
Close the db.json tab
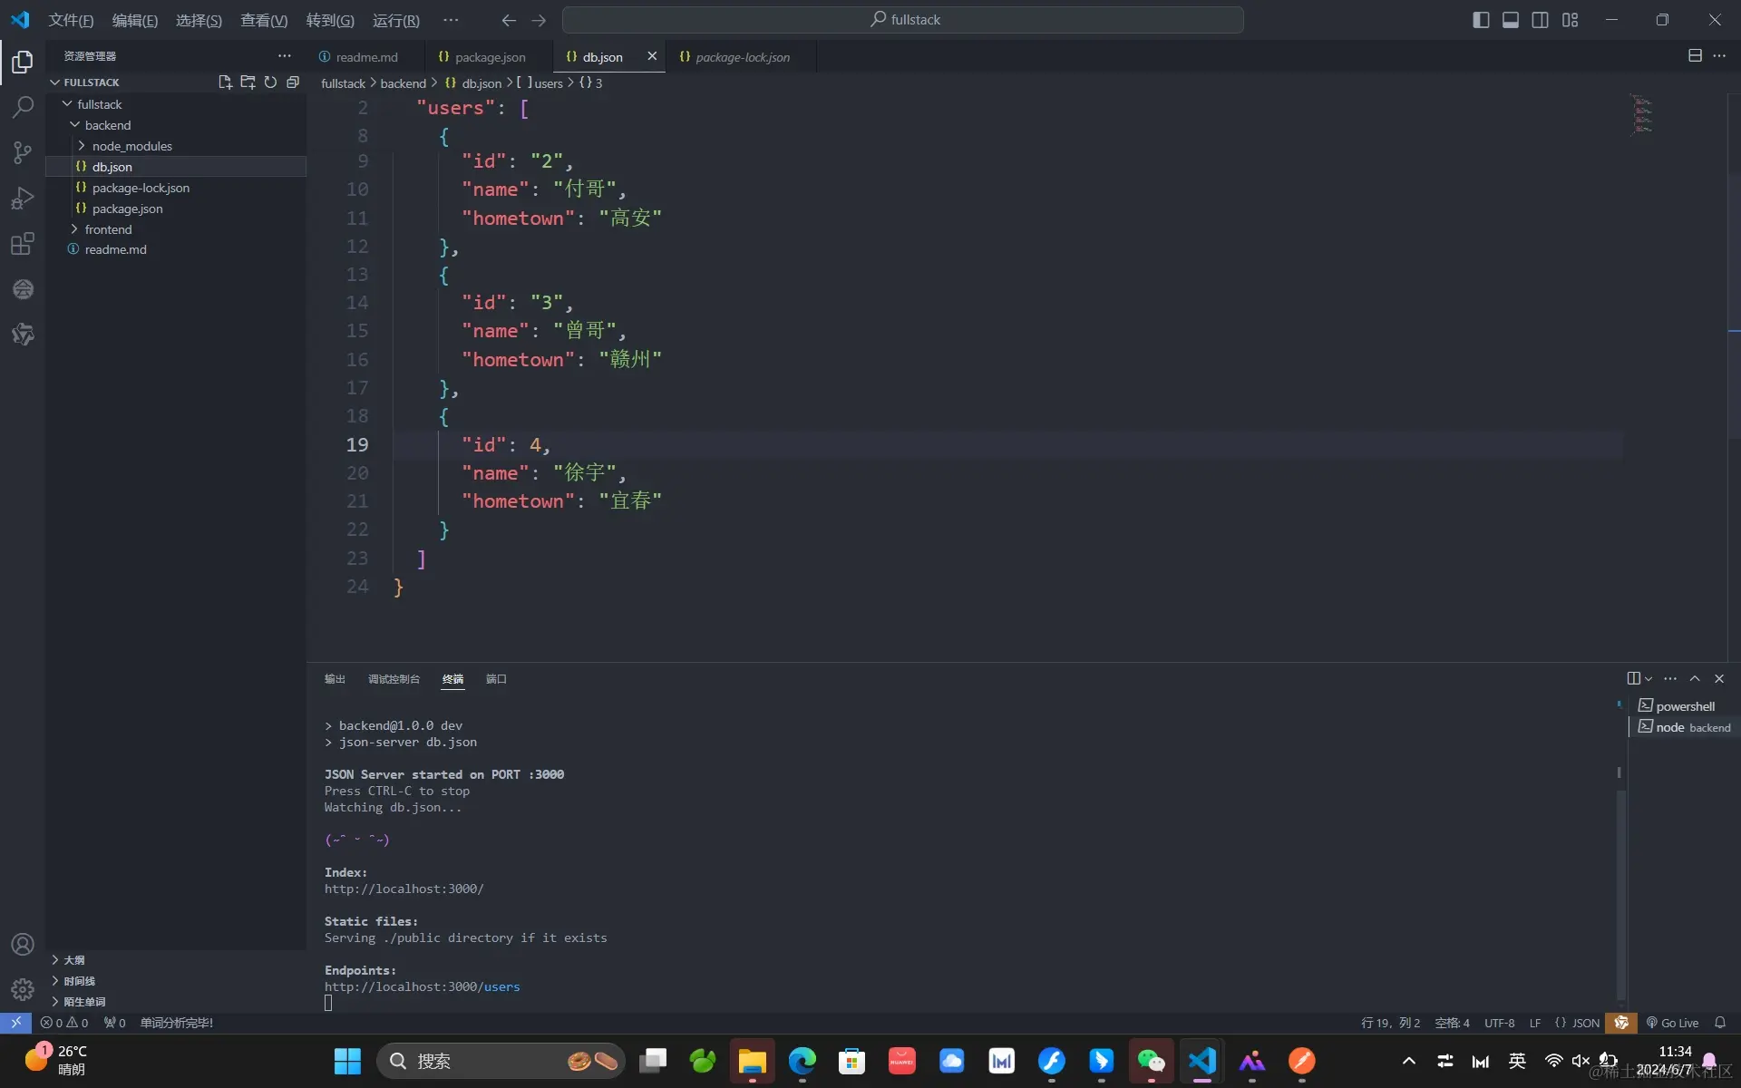click(x=651, y=56)
